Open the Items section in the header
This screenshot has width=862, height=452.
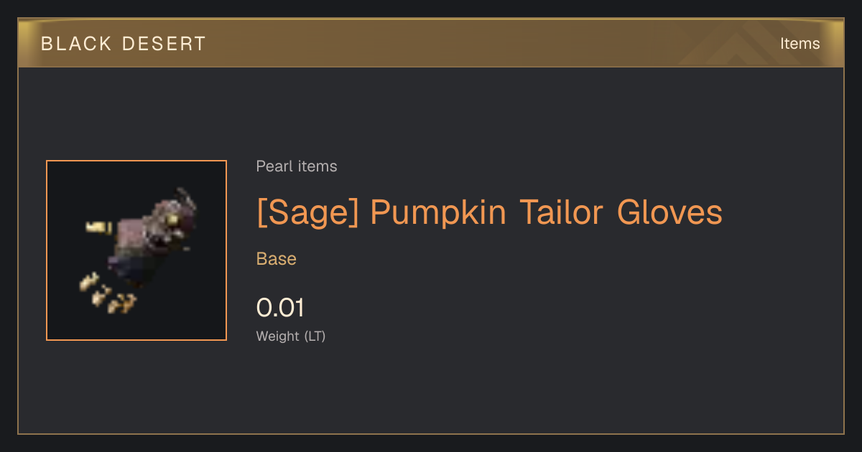coord(800,44)
